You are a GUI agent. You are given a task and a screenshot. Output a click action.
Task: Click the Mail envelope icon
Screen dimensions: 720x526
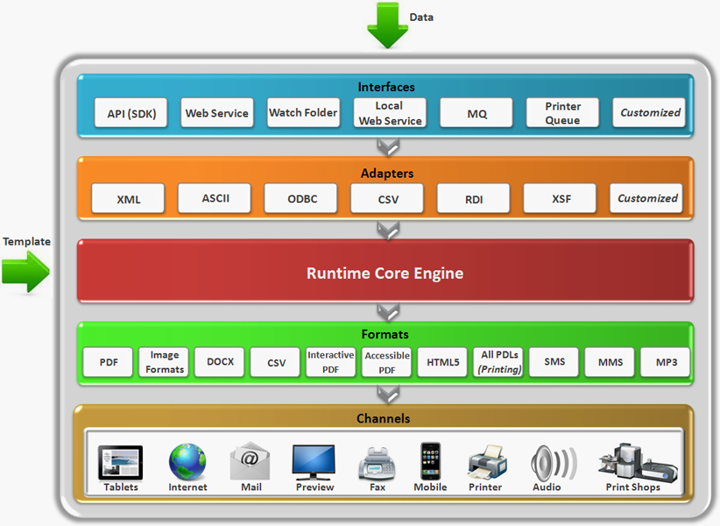(x=250, y=461)
